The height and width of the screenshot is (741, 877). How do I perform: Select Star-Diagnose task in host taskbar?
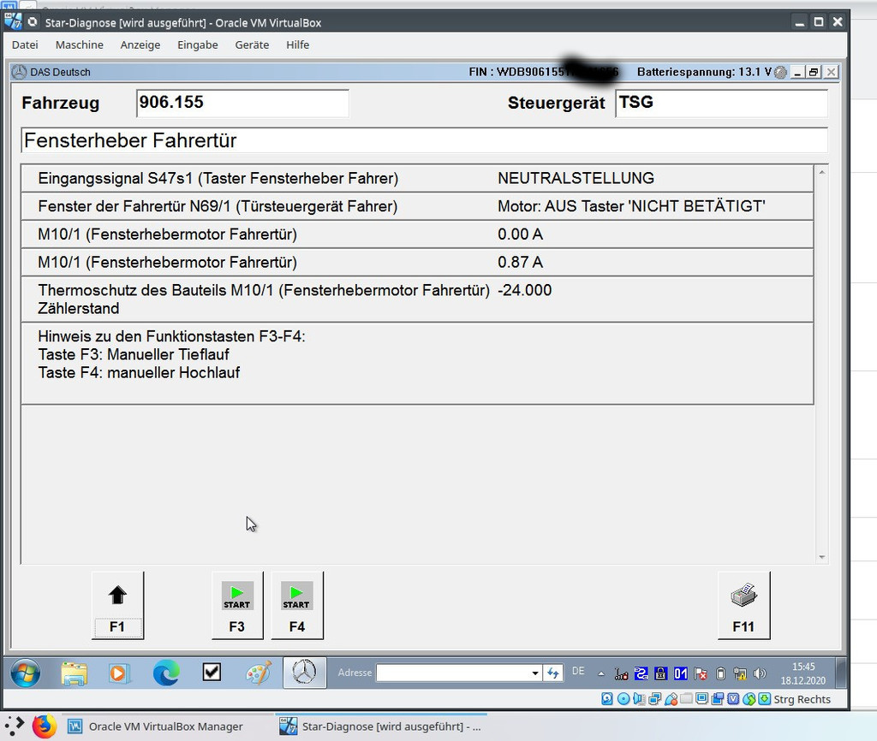(x=380, y=726)
